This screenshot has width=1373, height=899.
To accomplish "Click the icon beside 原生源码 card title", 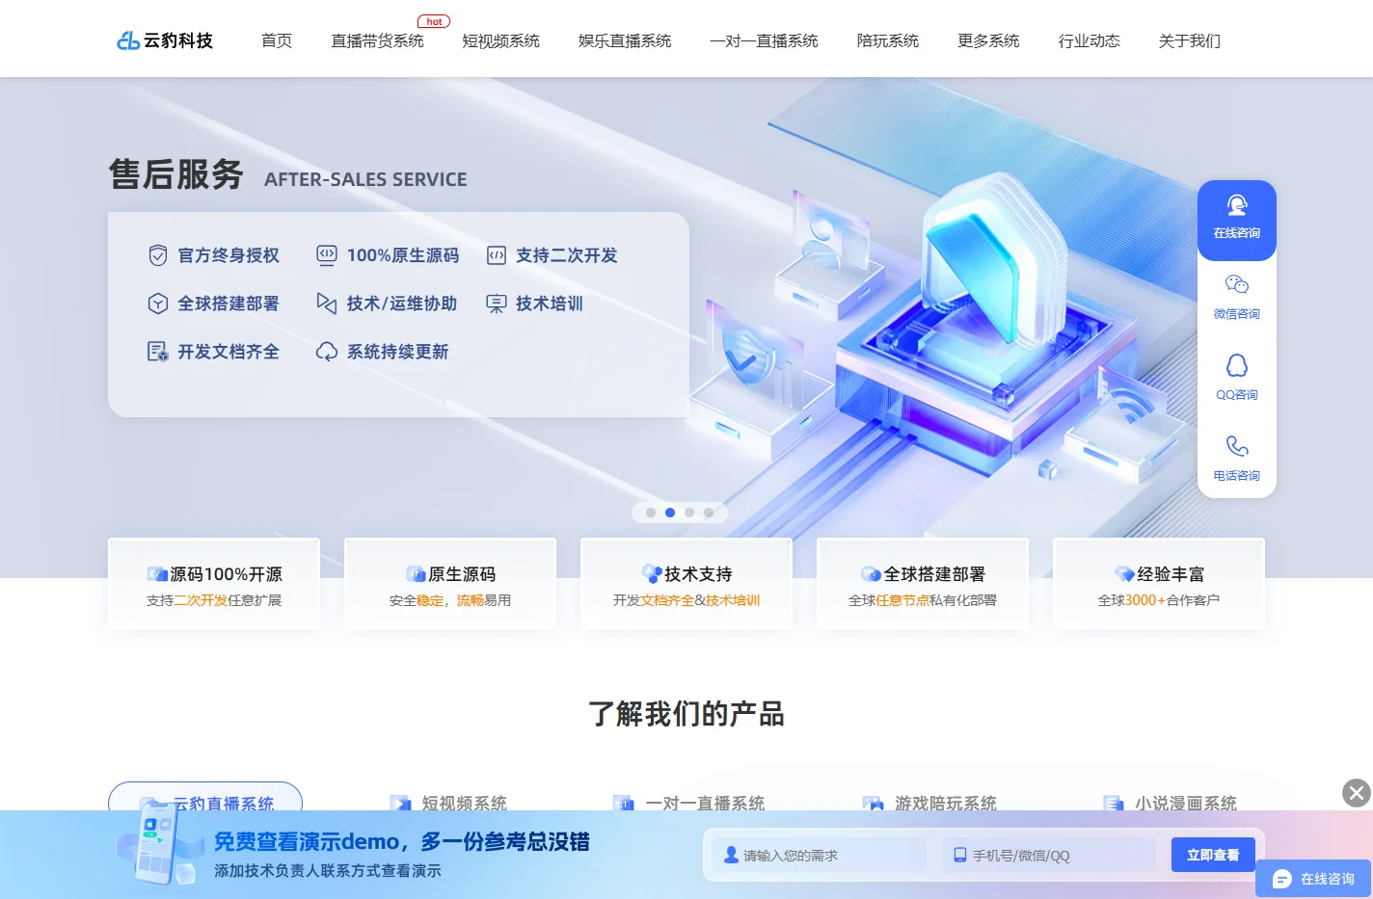I will tap(416, 574).
